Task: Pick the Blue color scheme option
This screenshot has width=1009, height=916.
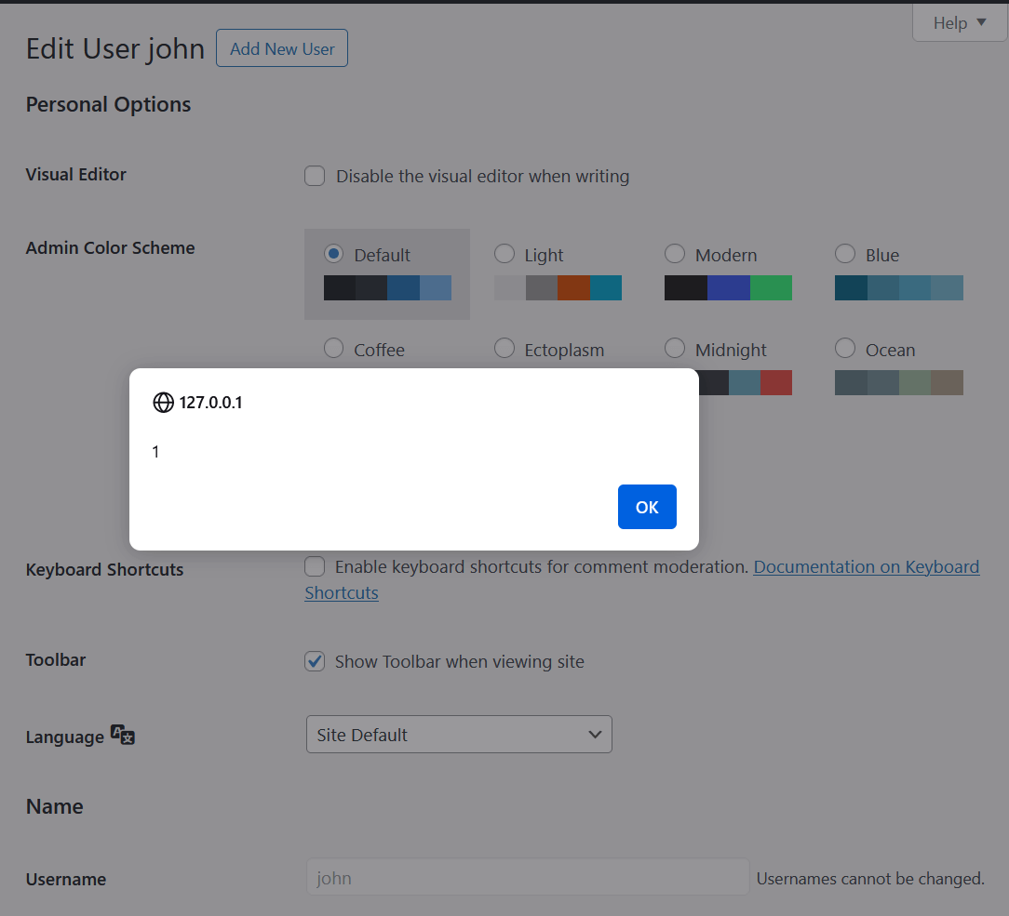Action: coord(845,254)
